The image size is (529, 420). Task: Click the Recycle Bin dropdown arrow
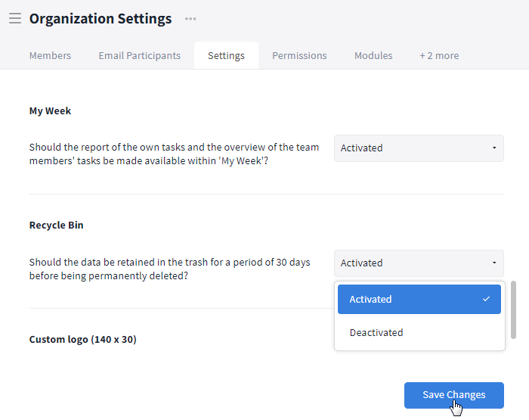click(x=494, y=263)
